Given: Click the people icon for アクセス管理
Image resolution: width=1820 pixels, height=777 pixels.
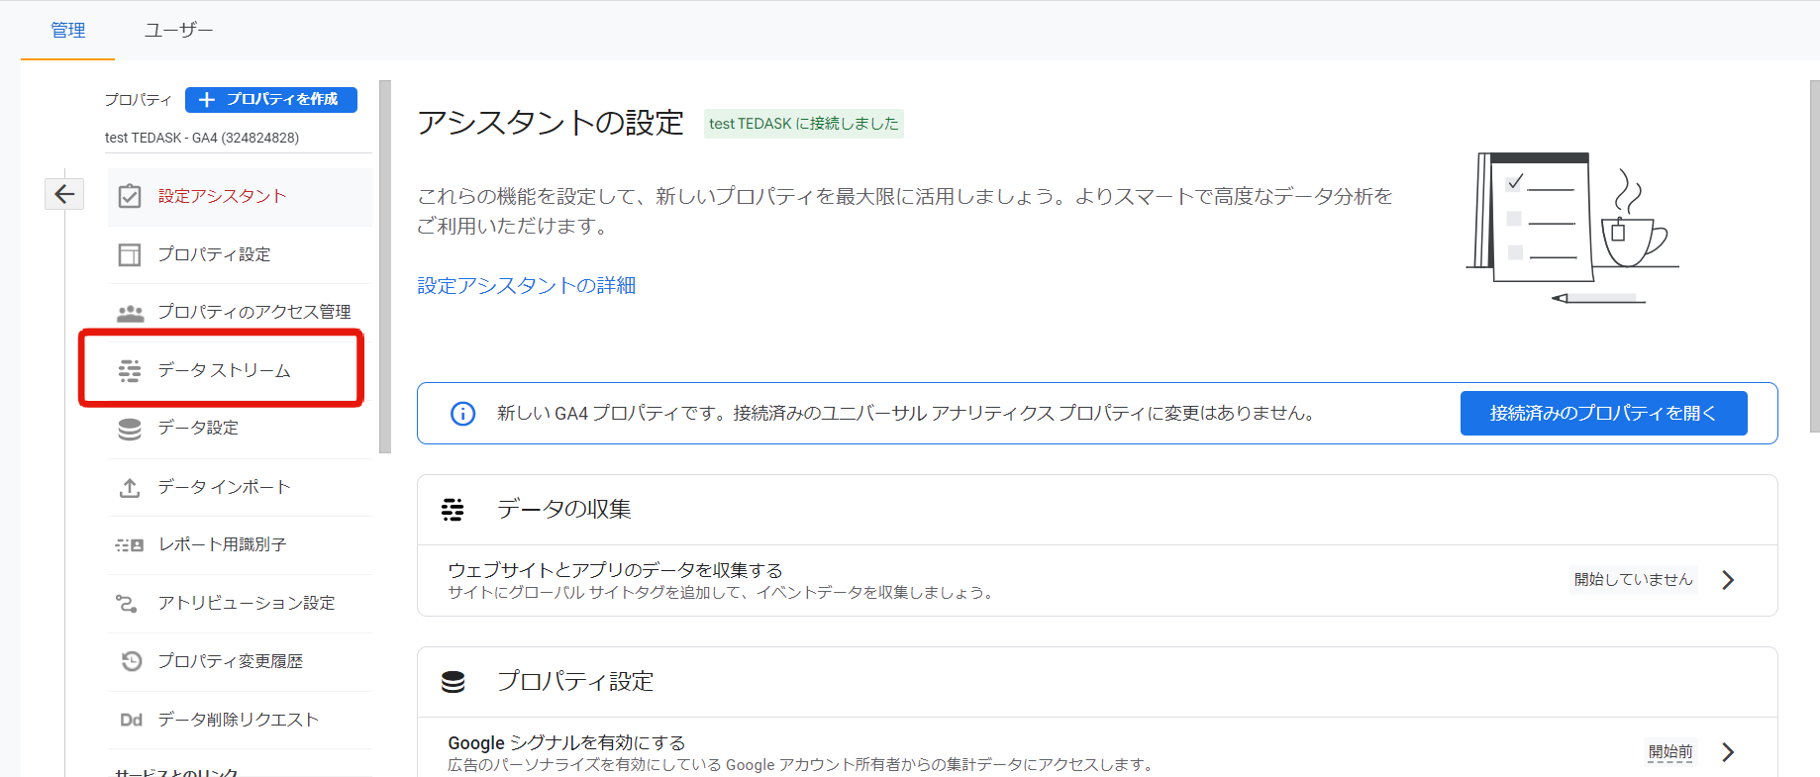Looking at the screenshot, I should (x=130, y=313).
